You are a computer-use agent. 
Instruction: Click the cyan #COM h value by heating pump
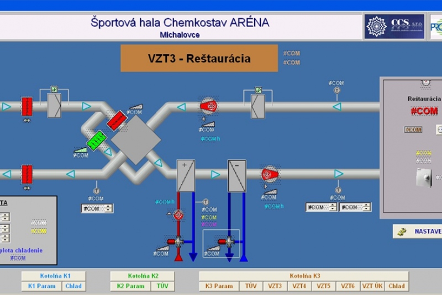[x=165, y=202]
